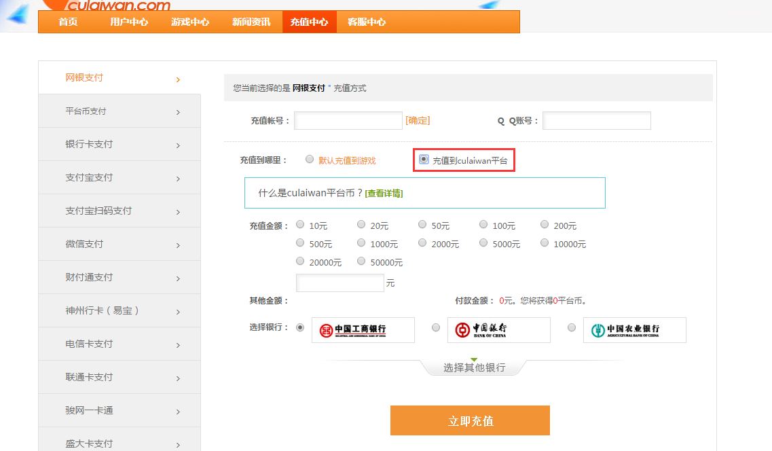Pick the 1000元 recharge amount

coord(361,242)
